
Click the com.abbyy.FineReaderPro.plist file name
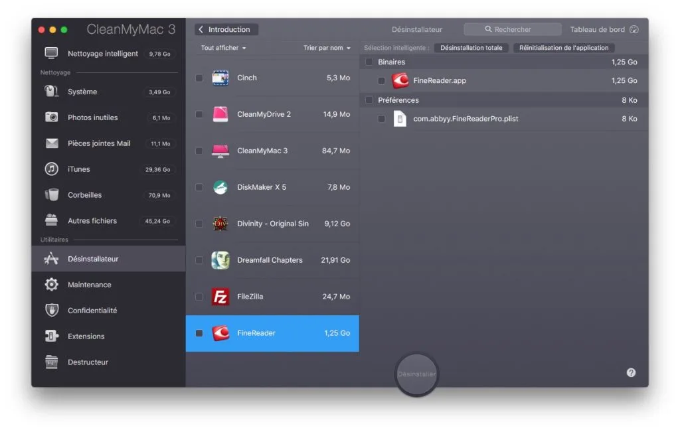[466, 119]
